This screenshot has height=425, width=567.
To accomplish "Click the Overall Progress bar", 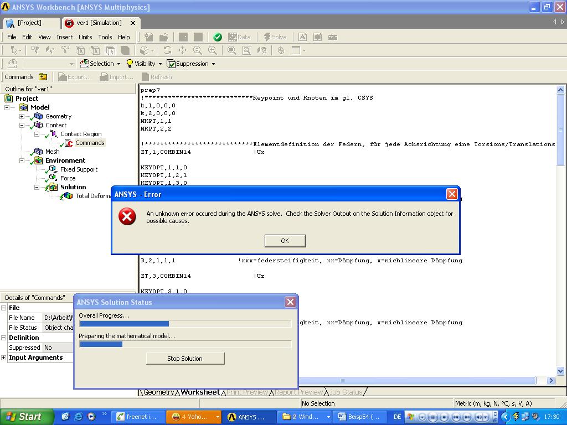I will (185, 323).
